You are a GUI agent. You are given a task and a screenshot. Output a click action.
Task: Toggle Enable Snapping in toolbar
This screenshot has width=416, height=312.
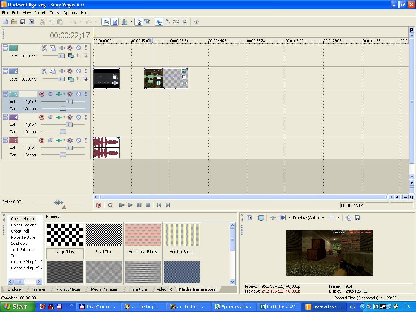[106, 22]
